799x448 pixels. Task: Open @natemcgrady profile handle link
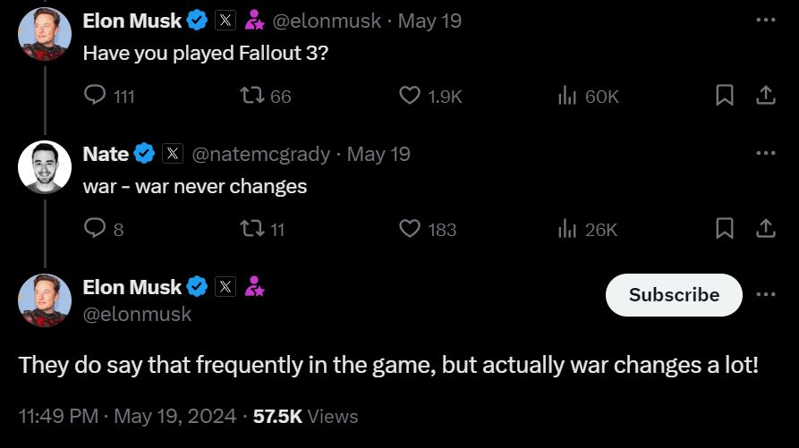(x=260, y=154)
